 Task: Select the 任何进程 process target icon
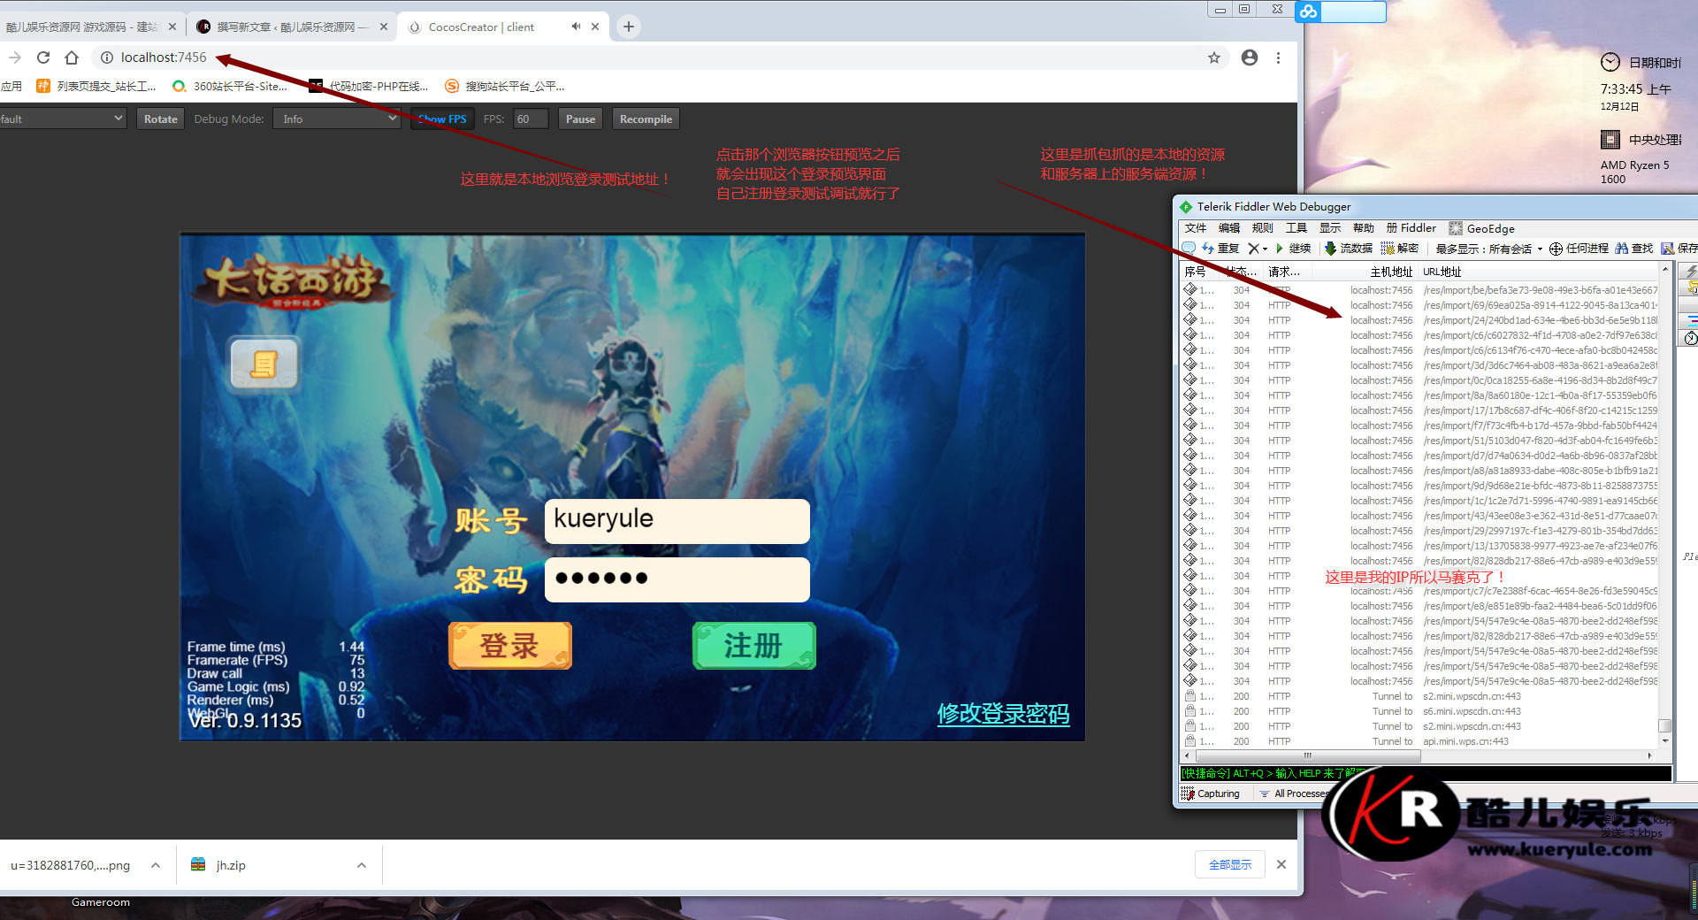click(x=1556, y=249)
